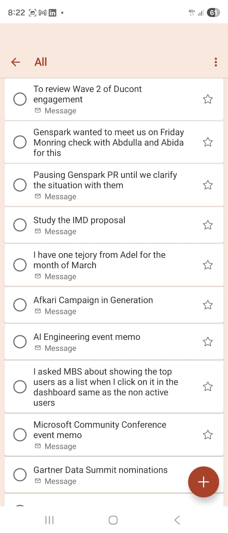Viewport: 228px width, 533px height.
Task: Open Message link under Microsoft Community Conference
Action: (x=60, y=446)
